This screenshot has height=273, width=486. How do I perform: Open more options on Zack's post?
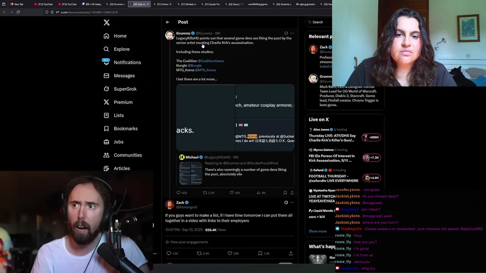pos(292,202)
